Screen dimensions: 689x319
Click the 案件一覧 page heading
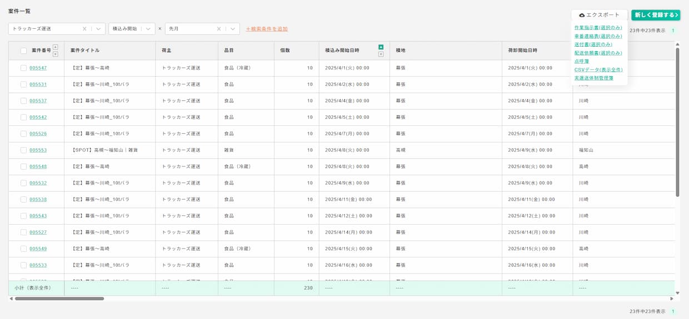(19, 11)
